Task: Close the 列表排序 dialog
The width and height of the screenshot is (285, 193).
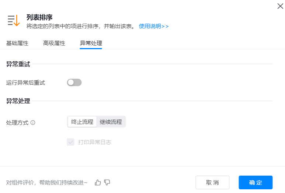Action: click(x=280, y=6)
